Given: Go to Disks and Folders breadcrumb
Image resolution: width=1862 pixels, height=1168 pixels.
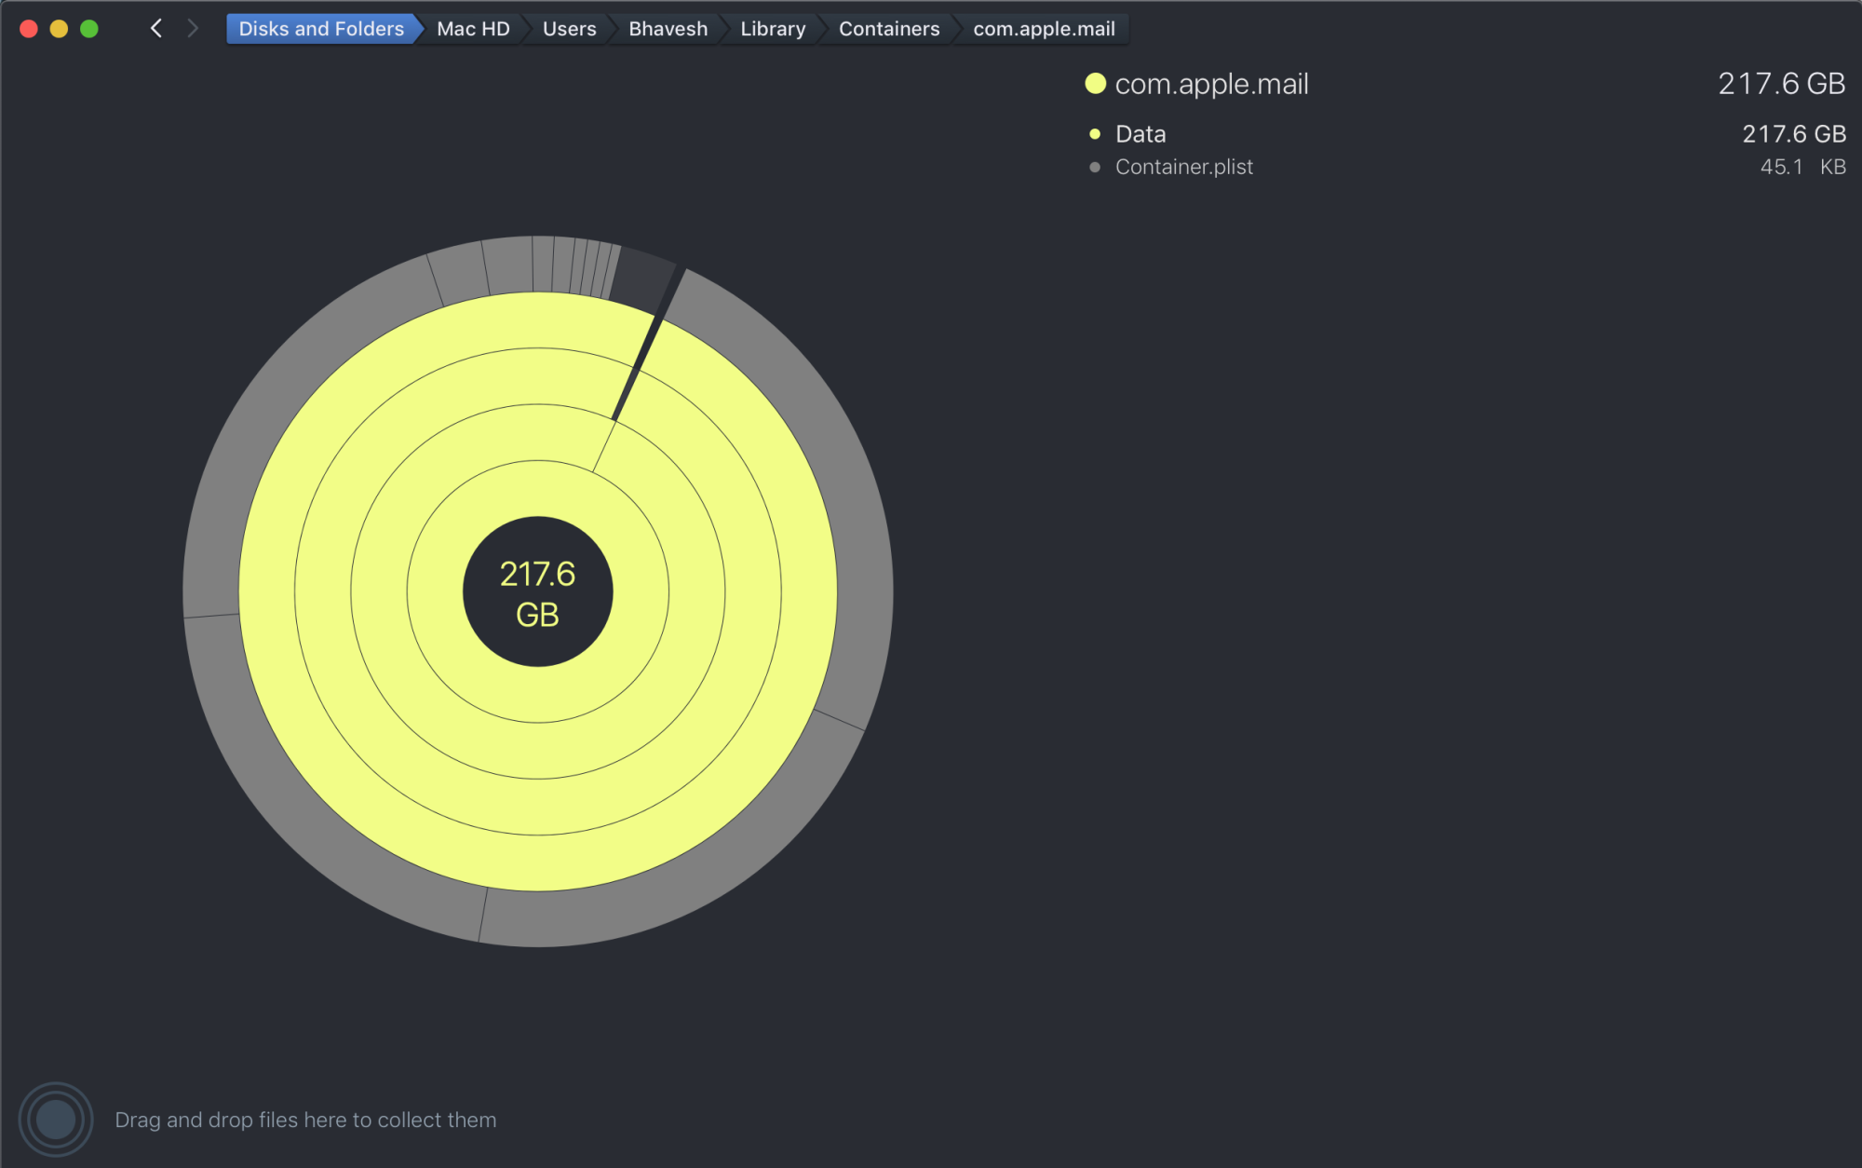Looking at the screenshot, I should pos(321,29).
